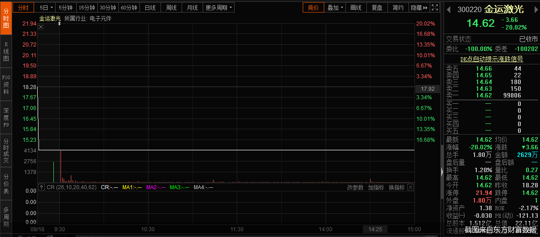540x237 pixels.
Task: Open F10资料 in the sidebar
Action: [x=6, y=85]
